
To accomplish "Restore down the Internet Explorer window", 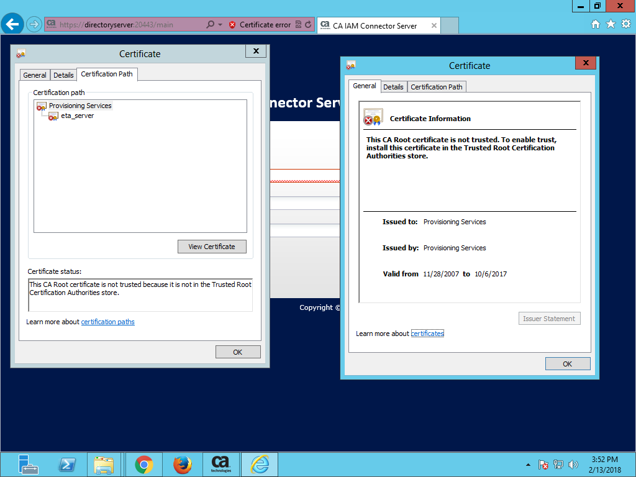I will [x=597, y=6].
